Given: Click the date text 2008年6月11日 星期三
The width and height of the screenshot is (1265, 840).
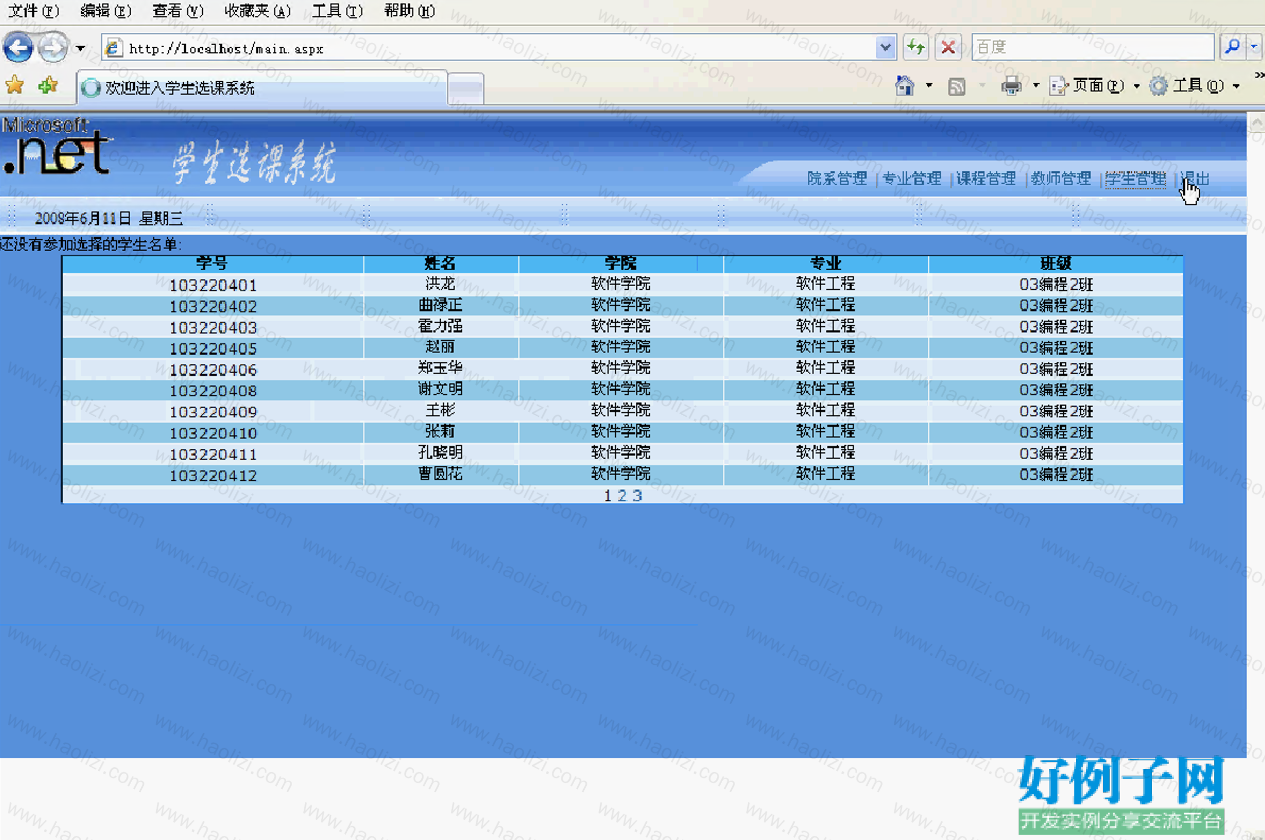Looking at the screenshot, I should coord(109,218).
